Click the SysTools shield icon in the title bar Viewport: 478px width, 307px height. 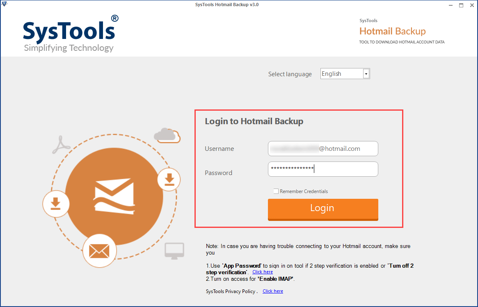(x=5, y=3)
